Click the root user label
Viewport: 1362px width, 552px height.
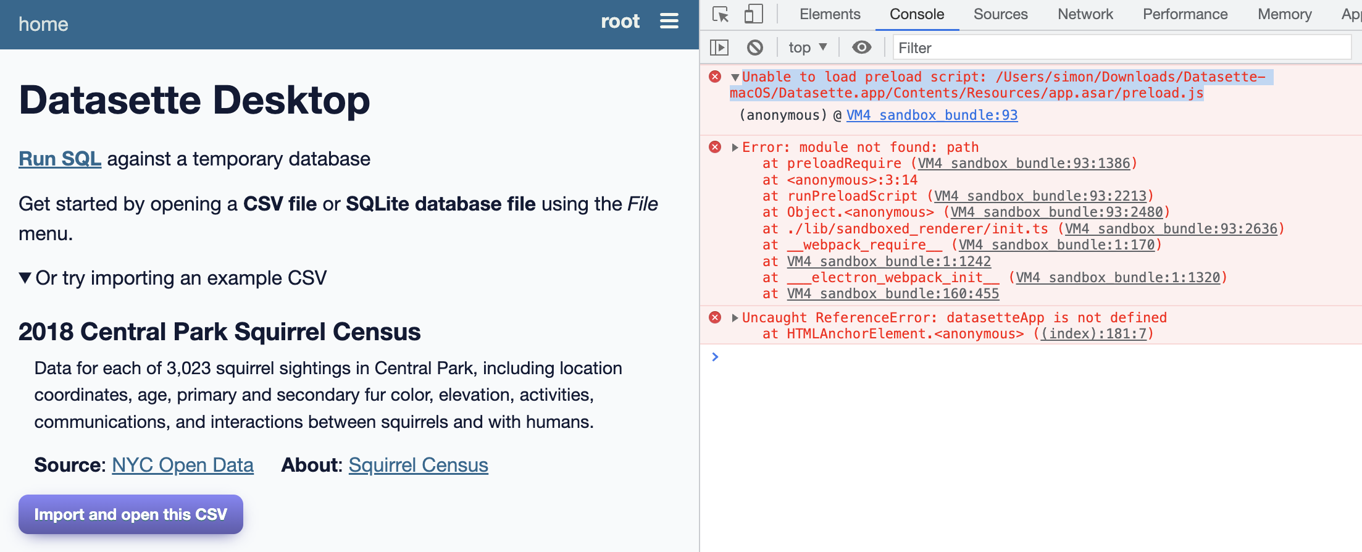(x=620, y=22)
